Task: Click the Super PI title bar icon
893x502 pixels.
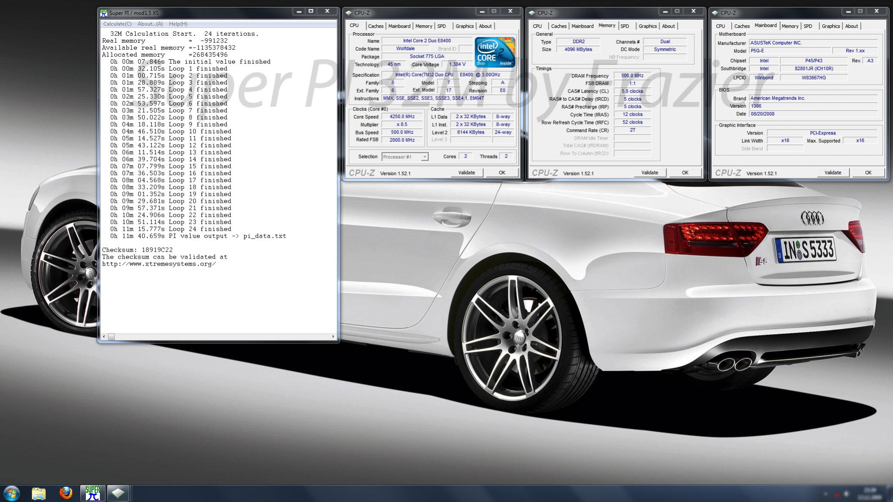Action: pos(104,13)
